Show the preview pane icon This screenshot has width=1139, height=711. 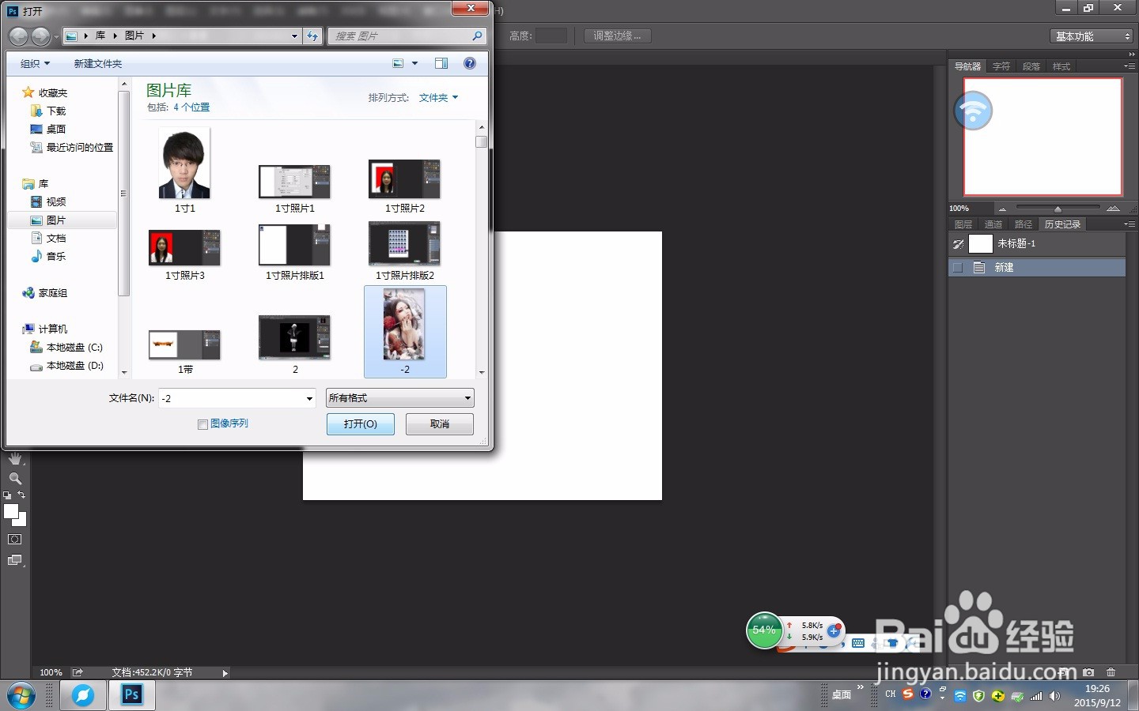441,63
